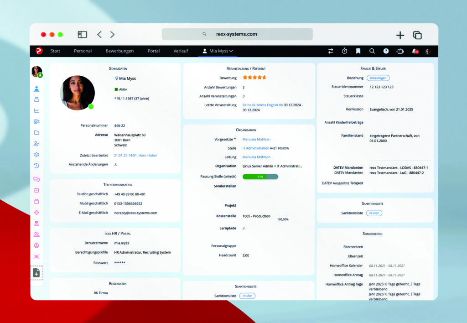Open notifications bell with red badge
The image size is (467, 323).
pos(415,51)
